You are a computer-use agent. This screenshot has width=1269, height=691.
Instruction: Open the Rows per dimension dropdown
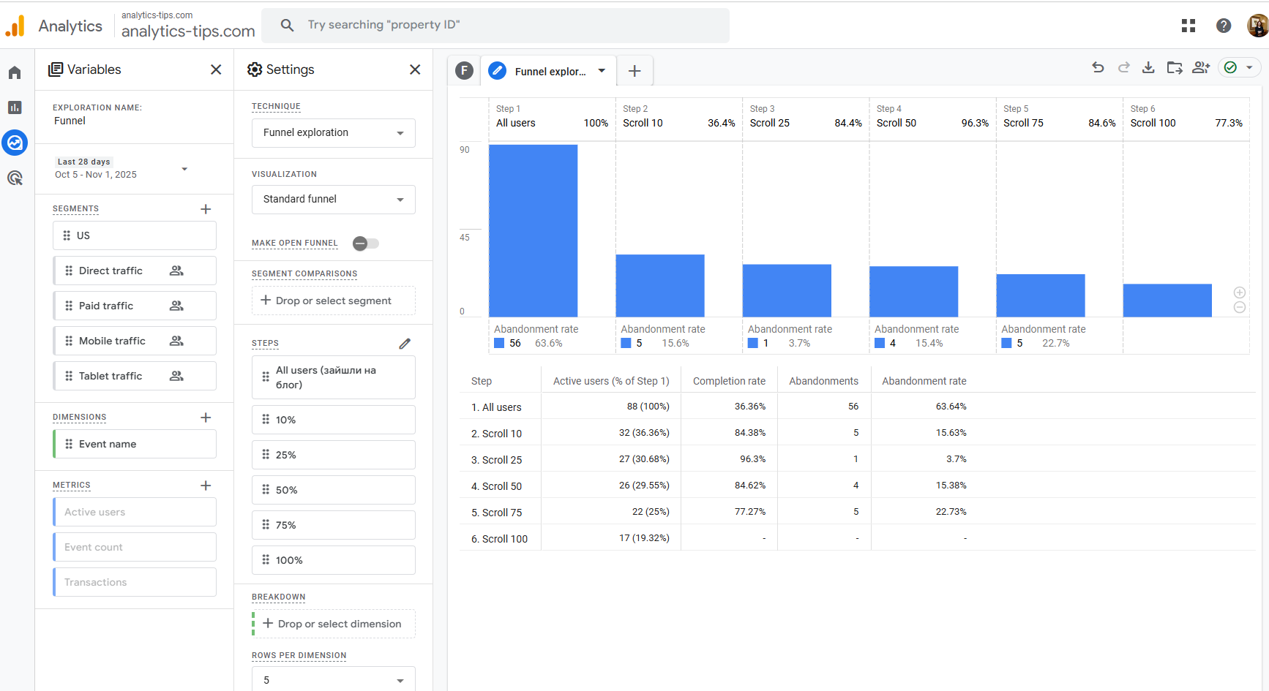click(x=333, y=679)
